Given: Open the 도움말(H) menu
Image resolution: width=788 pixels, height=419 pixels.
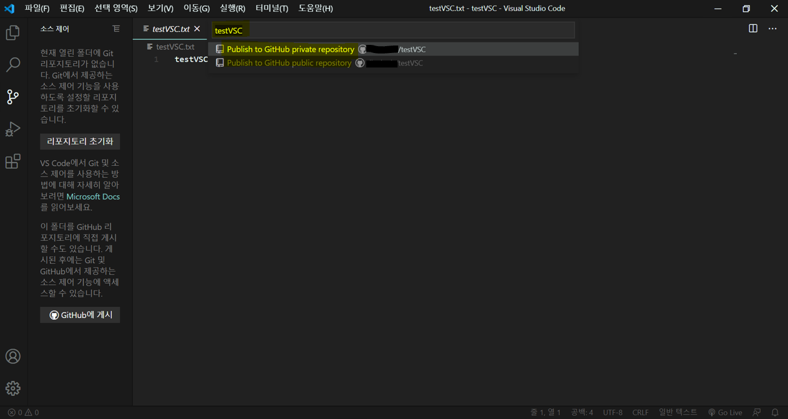Looking at the screenshot, I should click(316, 8).
